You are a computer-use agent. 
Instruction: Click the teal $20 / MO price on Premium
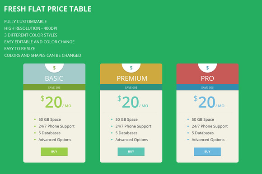coord(133,102)
